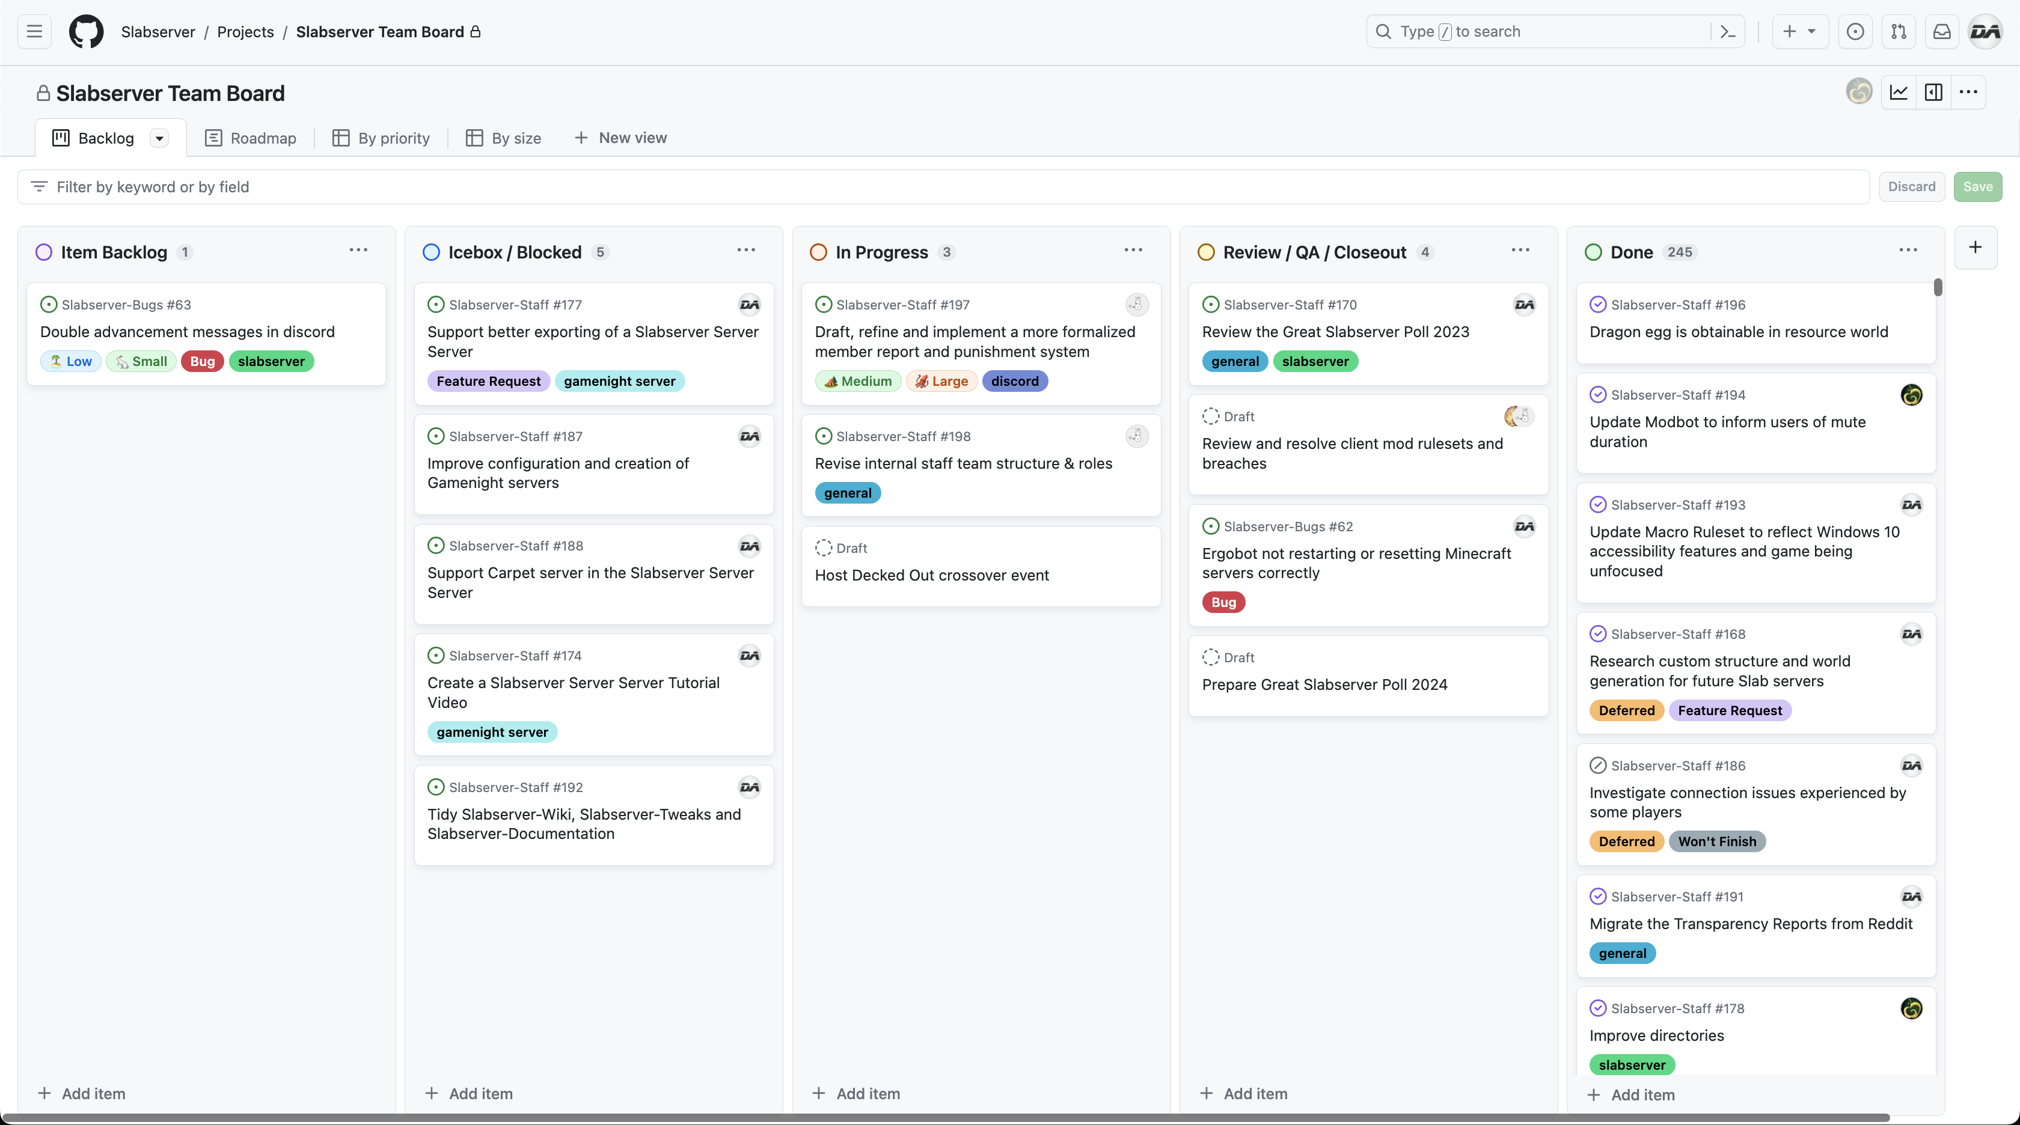Open the Done column options menu
The width and height of the screenshot is (2020, 1125).
point(1908,250)
